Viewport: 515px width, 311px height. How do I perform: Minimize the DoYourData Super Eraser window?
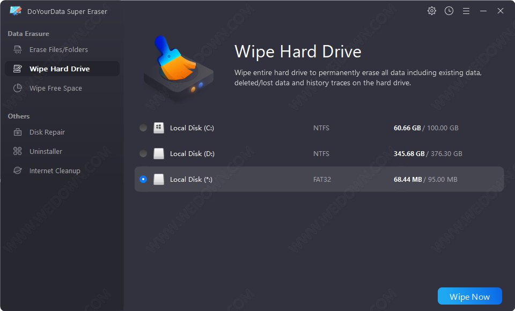483,11
